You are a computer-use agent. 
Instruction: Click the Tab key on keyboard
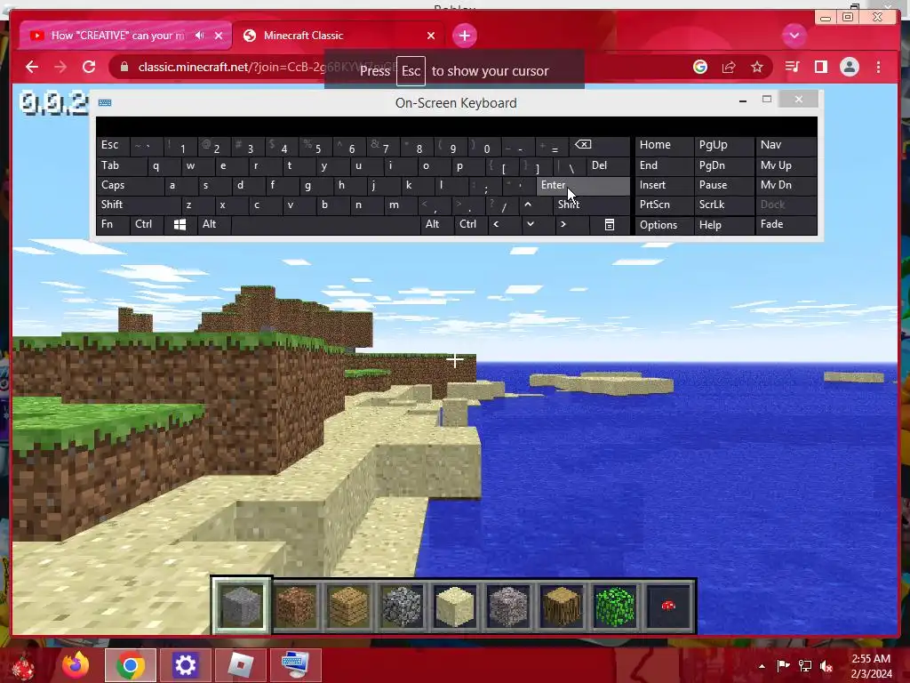pos(121,165)
